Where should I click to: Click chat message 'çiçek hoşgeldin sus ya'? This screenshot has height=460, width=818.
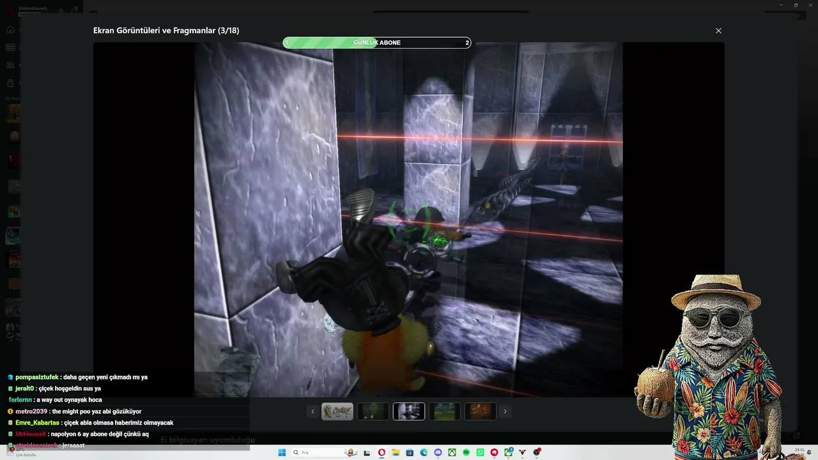(x=70, y=388)
